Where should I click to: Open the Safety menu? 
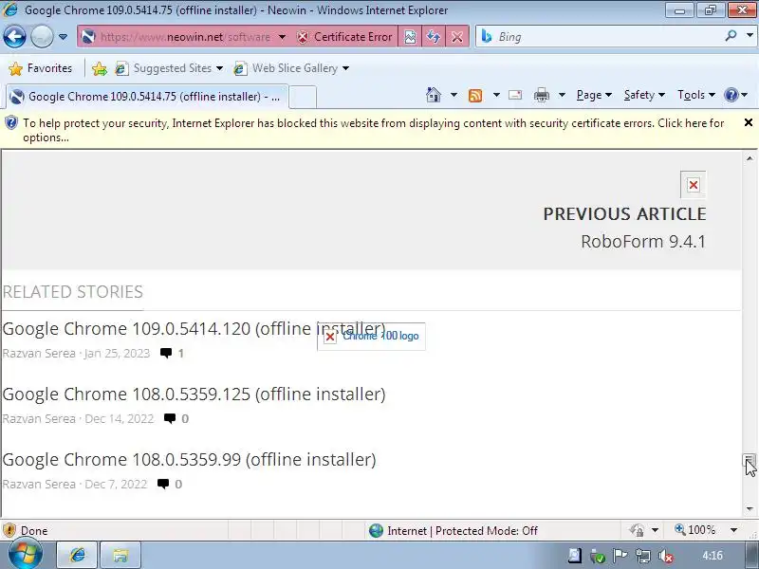644,95
